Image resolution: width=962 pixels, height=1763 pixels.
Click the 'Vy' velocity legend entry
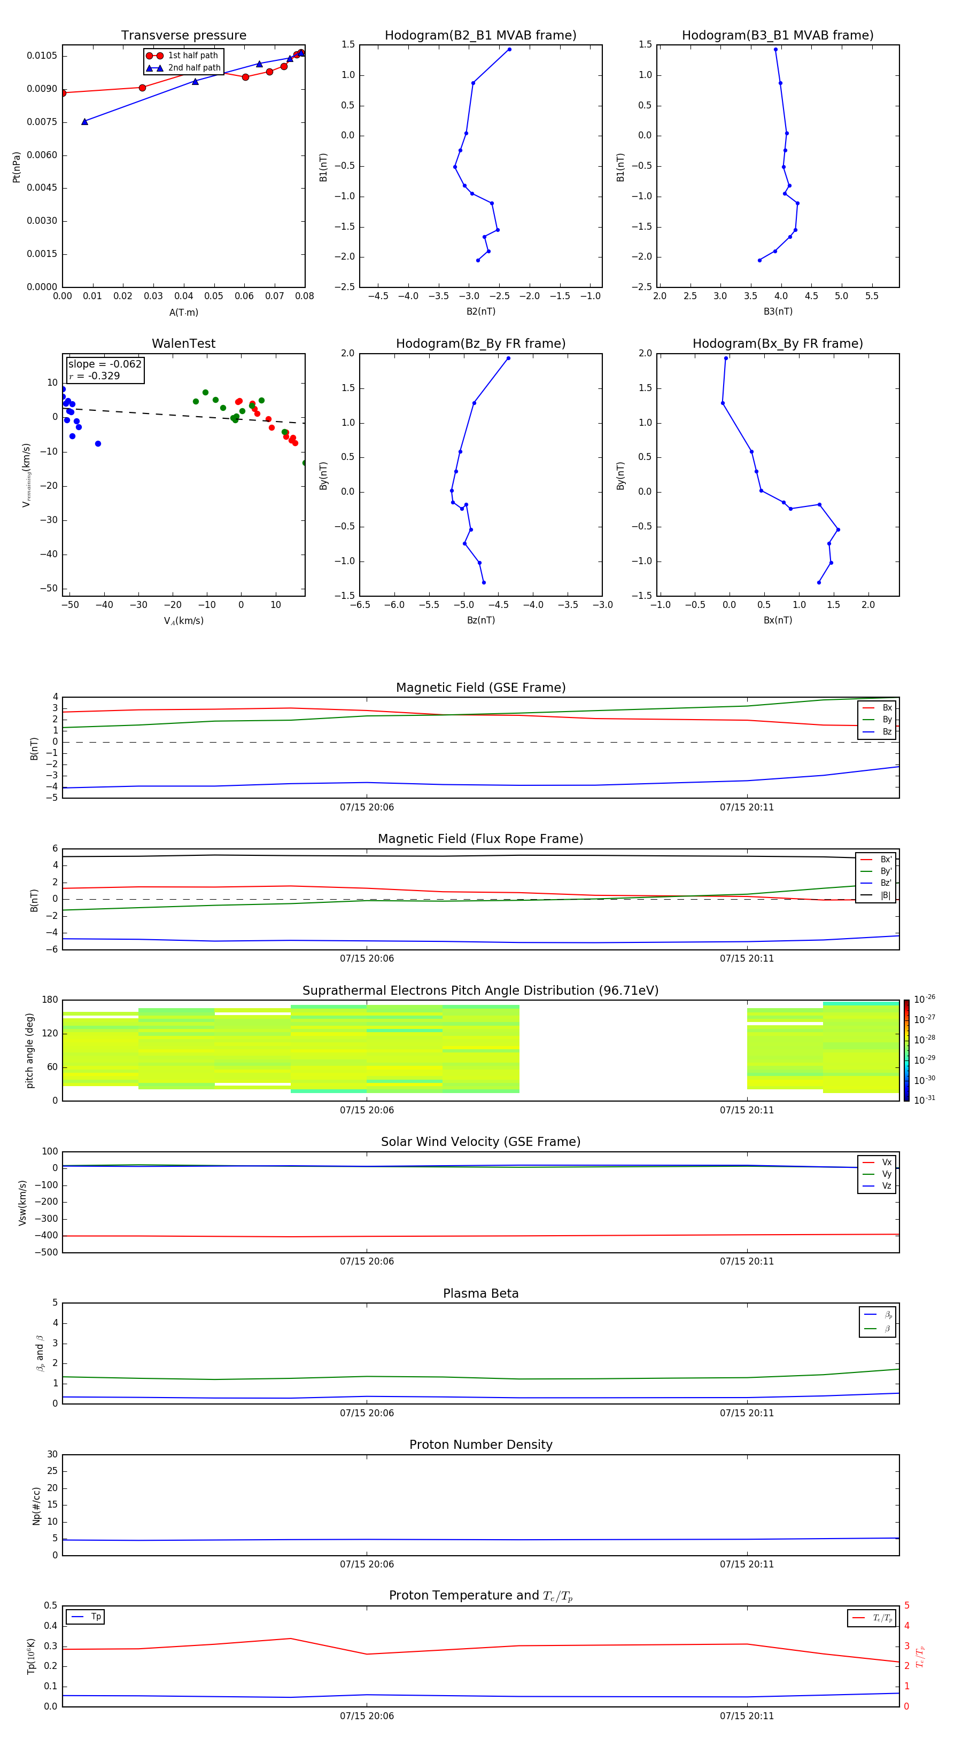pos(877,1174)
